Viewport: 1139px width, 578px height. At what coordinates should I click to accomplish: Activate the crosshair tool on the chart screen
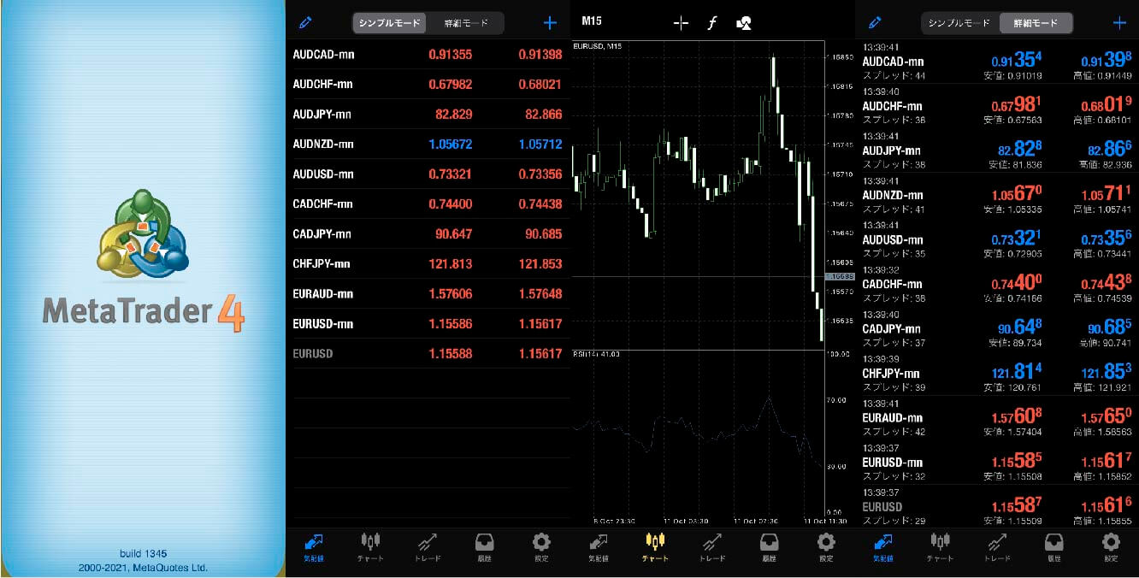pos(681,23)
